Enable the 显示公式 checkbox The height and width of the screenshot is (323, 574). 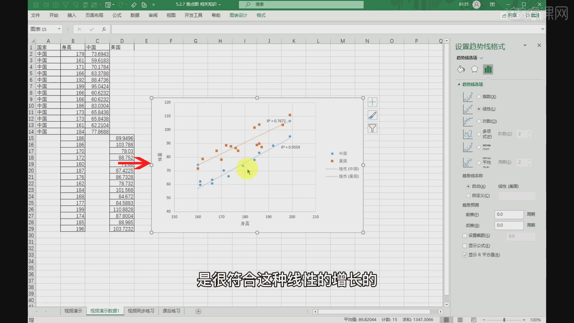pyautogui.click(x=465, y=246)
